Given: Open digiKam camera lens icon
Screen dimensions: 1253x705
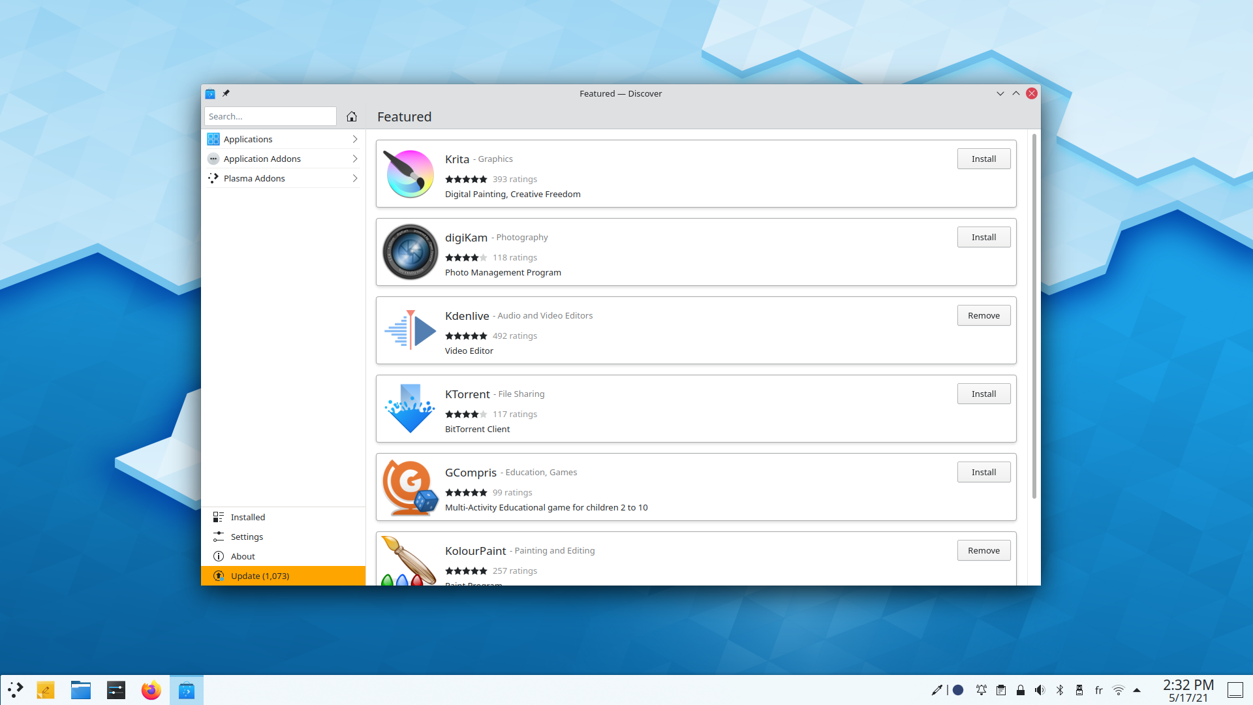Looking at the screenshot, I should click(x=410, y=252).
